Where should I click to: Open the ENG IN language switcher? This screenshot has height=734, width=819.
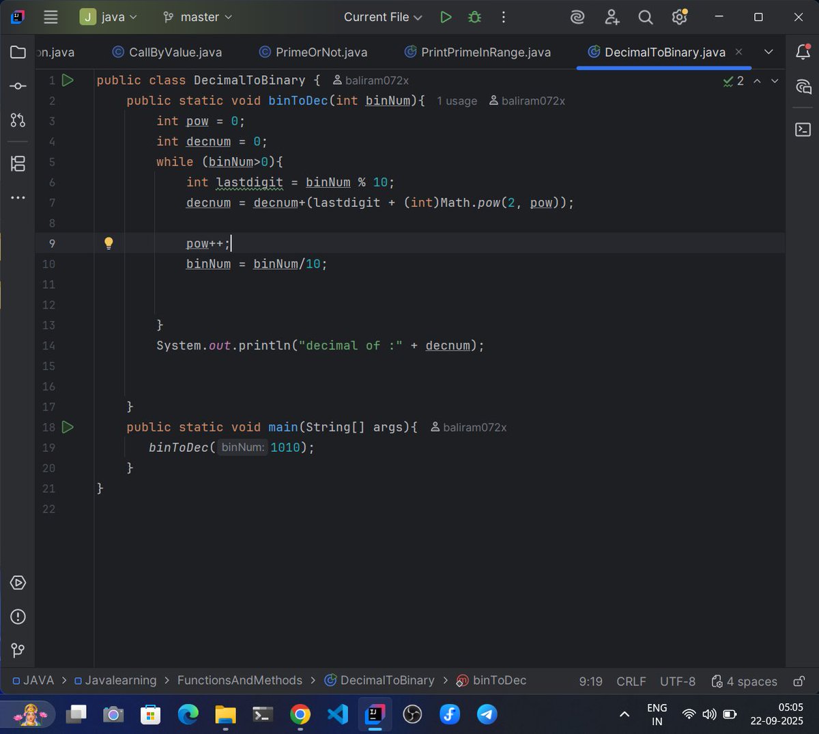[x=657, y=715]
